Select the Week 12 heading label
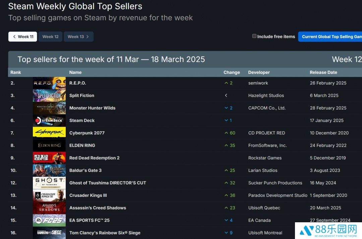362x239 pixels. 347,59
